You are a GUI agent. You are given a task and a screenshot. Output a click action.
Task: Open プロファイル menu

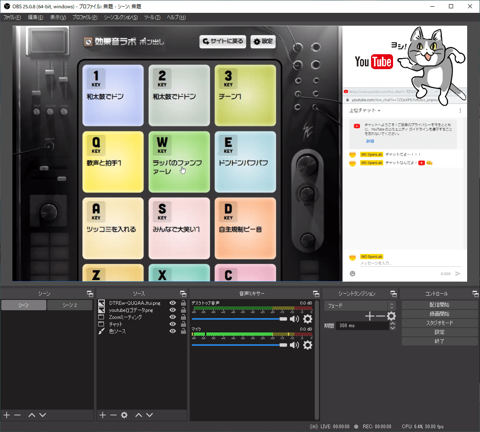pos(85,17)
